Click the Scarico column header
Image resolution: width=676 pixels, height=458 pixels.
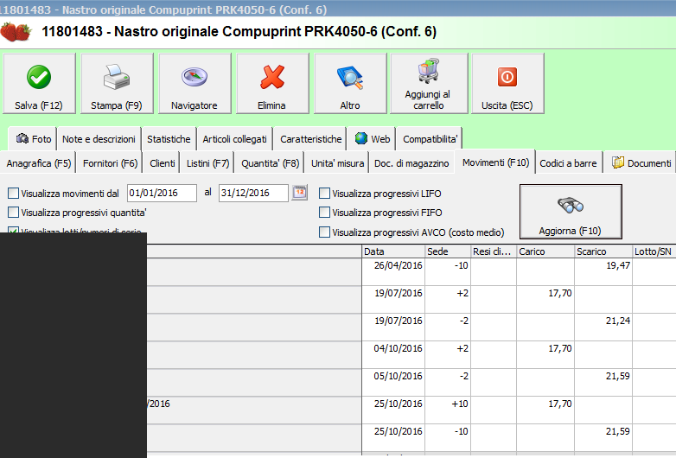point(603,251)
